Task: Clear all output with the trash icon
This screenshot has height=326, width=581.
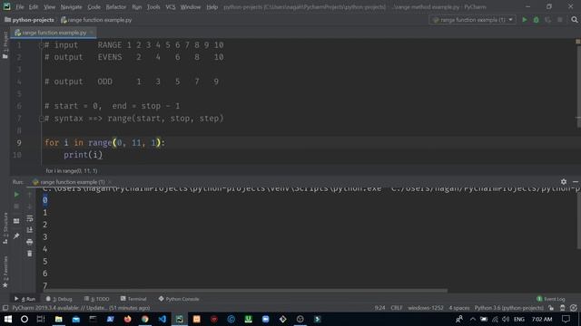Action: (30, 254)
